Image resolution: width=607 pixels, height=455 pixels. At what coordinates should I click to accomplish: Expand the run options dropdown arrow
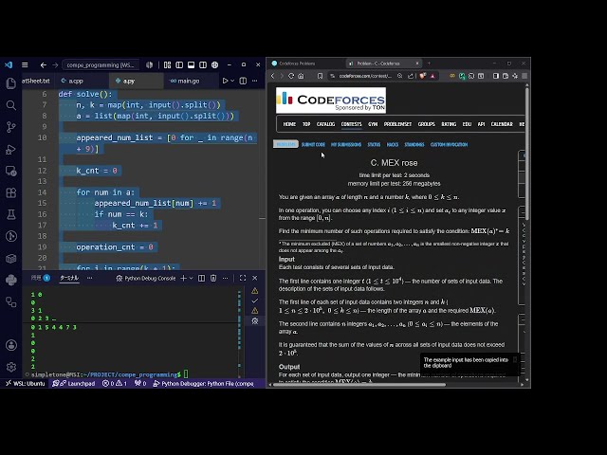[232, 81]
